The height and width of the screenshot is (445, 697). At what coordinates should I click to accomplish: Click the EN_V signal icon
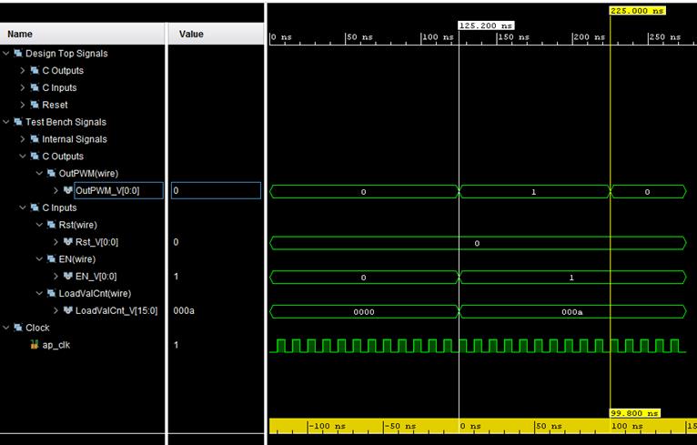tap(67, 277)
